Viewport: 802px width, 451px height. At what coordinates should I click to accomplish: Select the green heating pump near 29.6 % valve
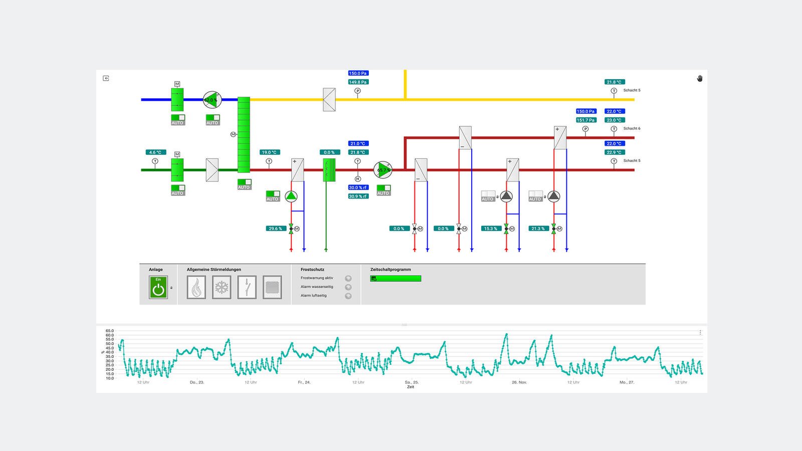291,196
